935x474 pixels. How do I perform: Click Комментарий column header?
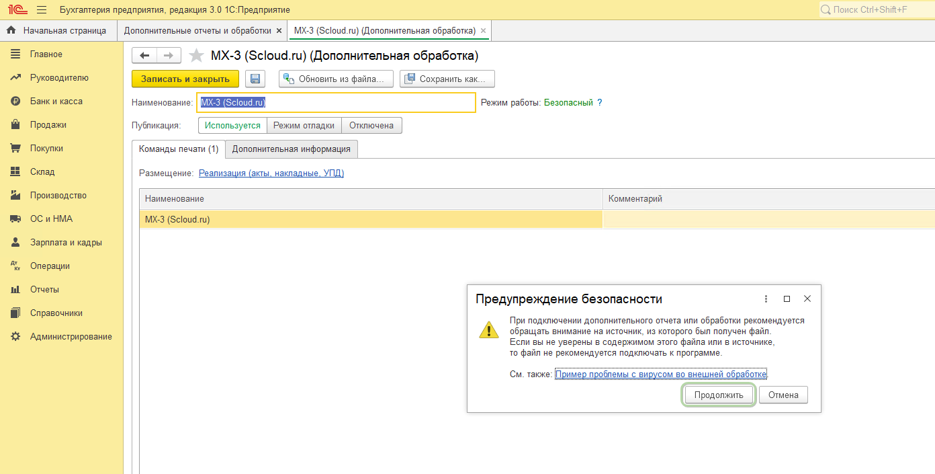point(769,199)
